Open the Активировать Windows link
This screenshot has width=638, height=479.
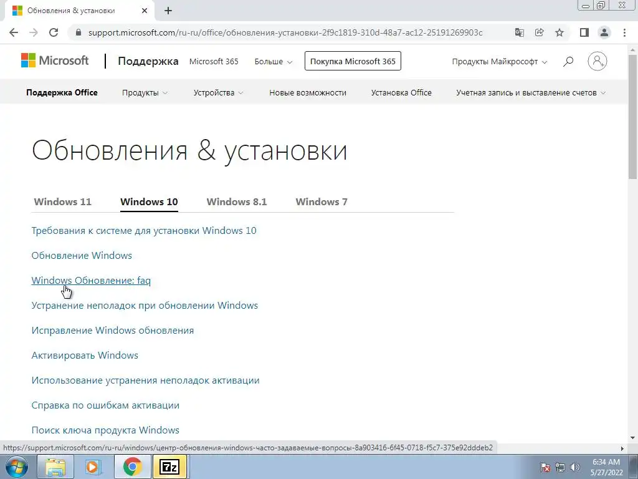coord(85,355)
